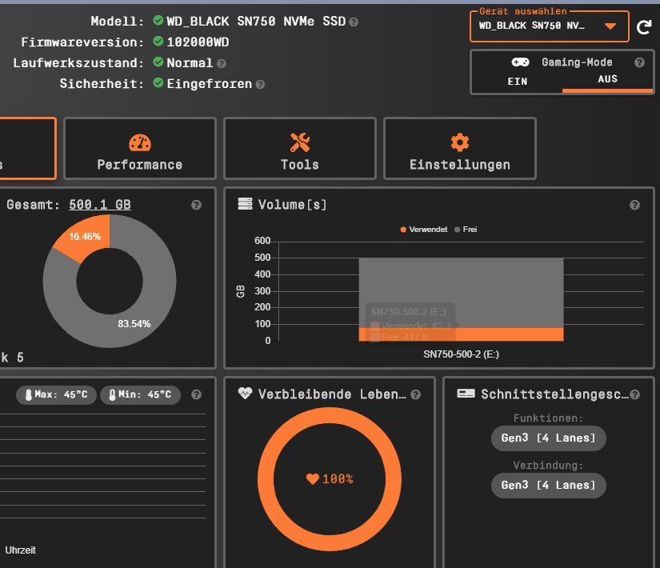Click the Funktionen Gen3 [4 Lanes] badge
Viewport: 660px width, 568px height.
coord(549,438)
